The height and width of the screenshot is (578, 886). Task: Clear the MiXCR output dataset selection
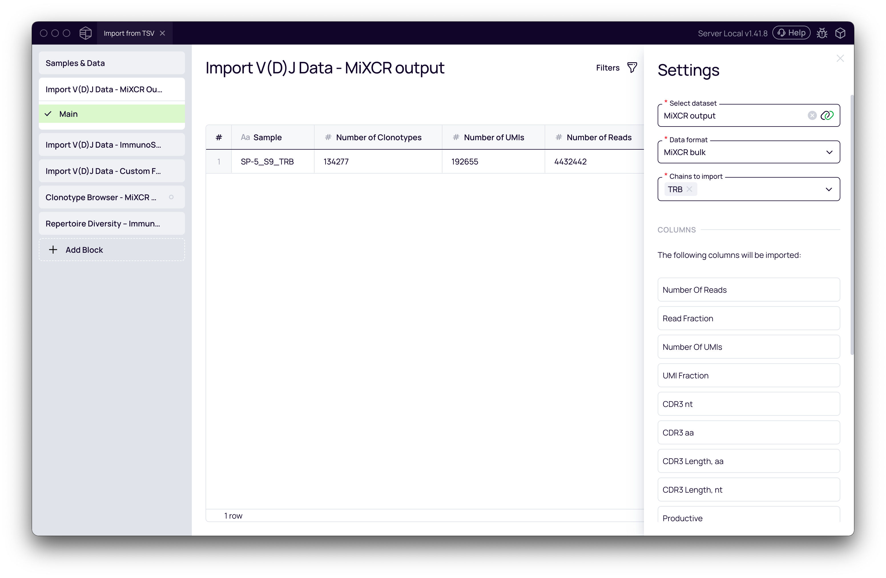pos(812,115)
